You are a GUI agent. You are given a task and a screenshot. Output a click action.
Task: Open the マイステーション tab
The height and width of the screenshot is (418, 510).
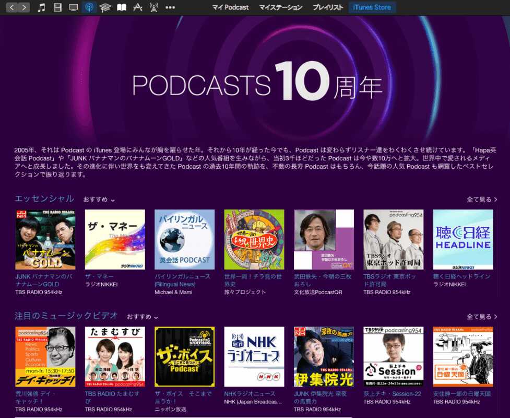click(281, 7)
